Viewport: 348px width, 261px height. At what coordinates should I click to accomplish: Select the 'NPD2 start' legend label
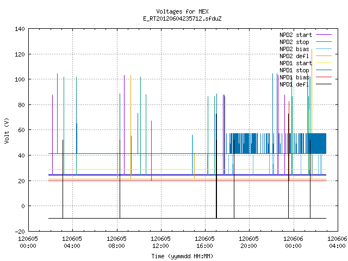click(296, 35)
